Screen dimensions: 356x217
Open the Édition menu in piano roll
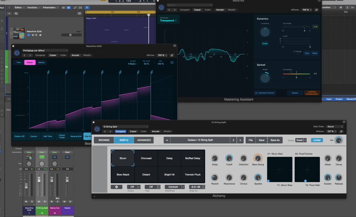(19, 7)
